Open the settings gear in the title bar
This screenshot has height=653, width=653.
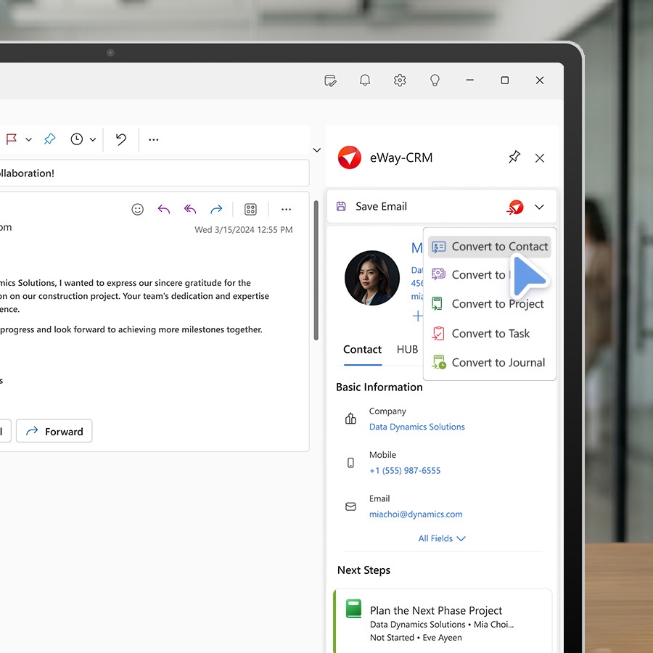click(400, 80)
